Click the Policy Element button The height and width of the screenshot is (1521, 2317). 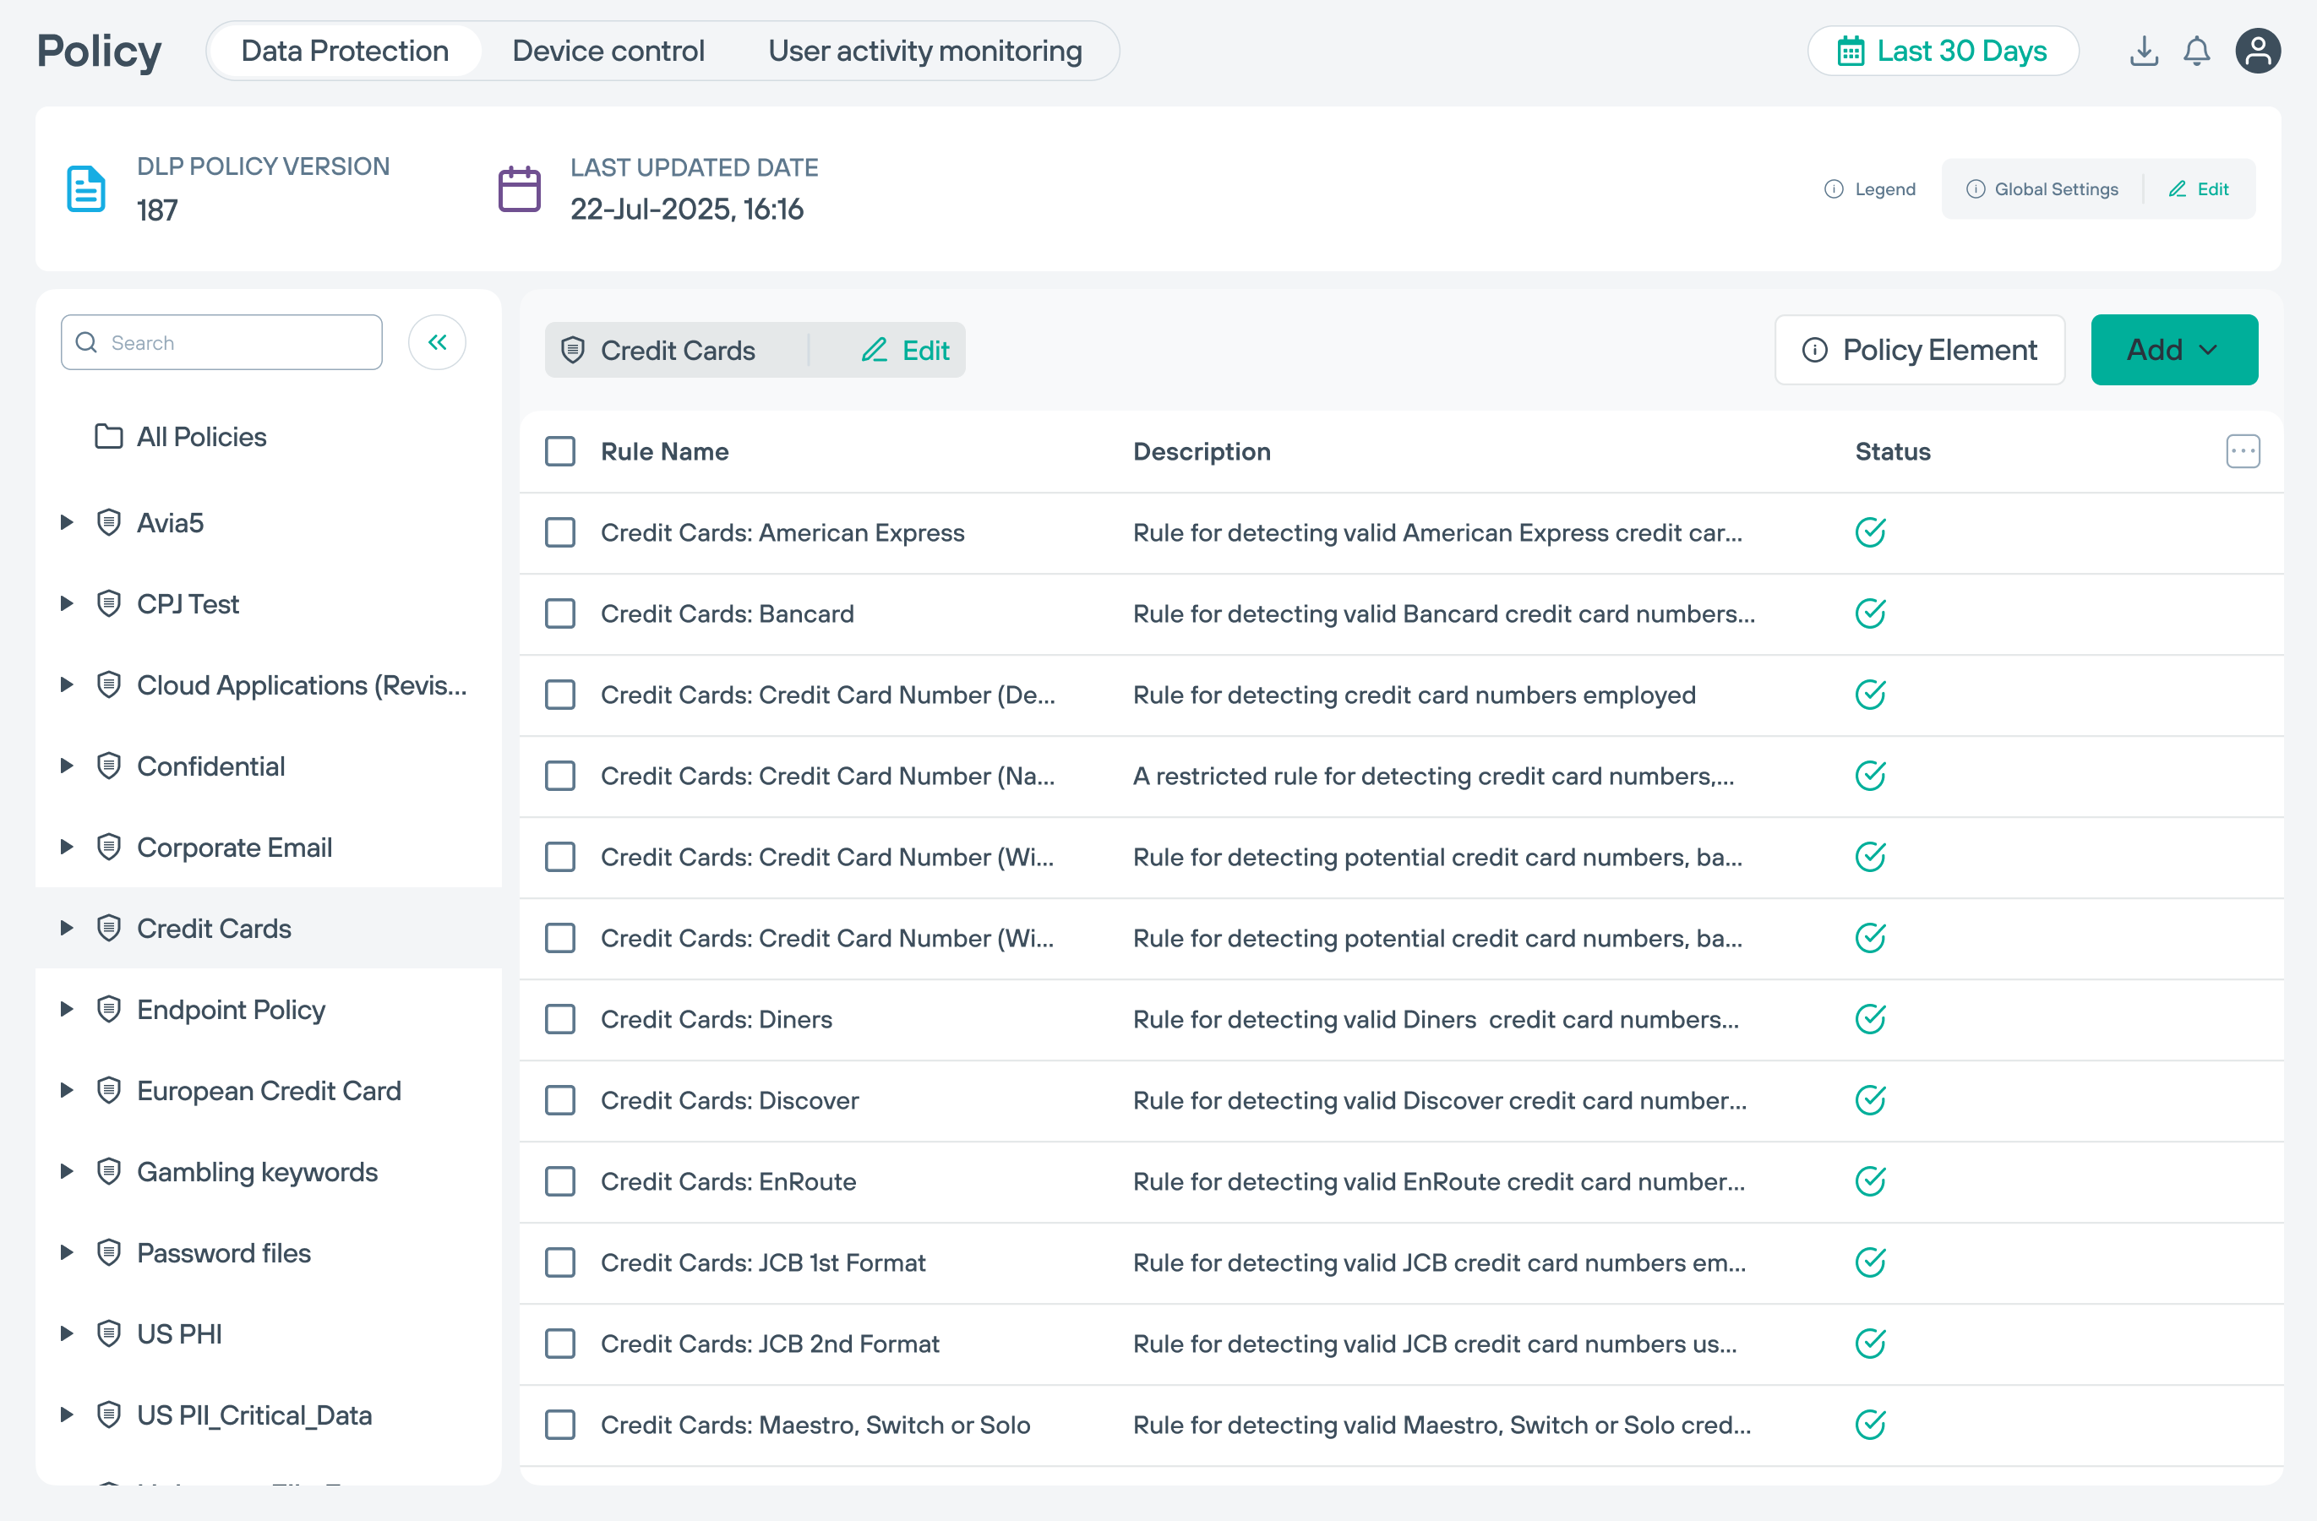pos(1919,350)
